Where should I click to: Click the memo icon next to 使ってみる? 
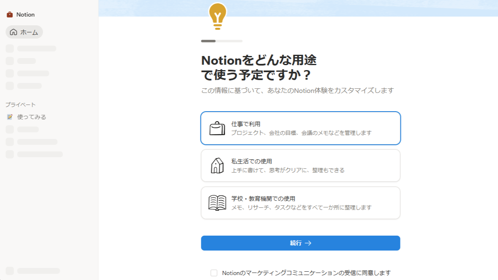tap(10, 117)
